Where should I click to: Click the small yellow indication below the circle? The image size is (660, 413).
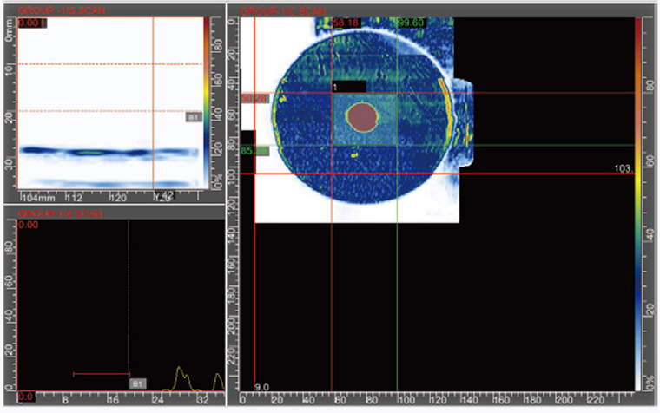pyautogui.click(x=354, y=155)
